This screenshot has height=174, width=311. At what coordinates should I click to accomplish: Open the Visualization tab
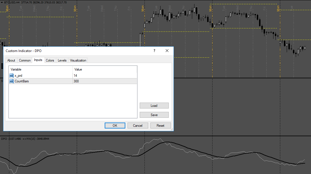click(78, 60)
